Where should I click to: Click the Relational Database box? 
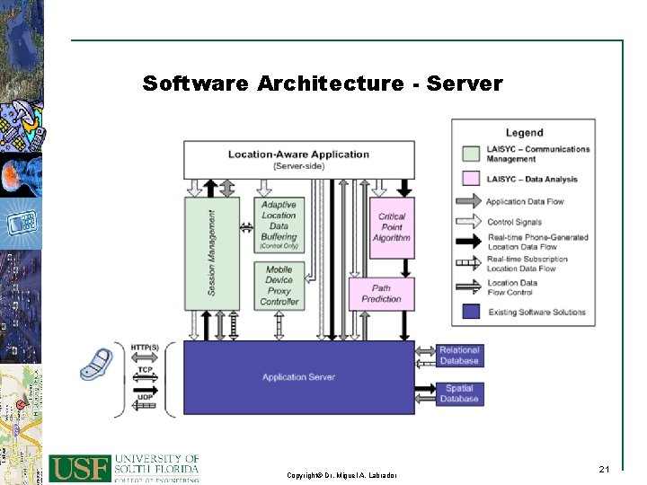tap(460, 356)
